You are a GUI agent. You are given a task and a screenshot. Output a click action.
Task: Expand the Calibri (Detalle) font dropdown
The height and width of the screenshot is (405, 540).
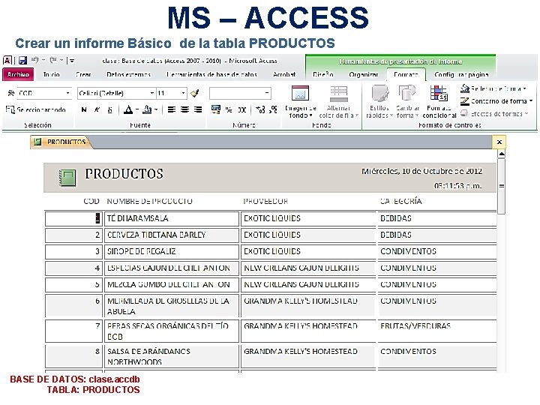[151, 93]
